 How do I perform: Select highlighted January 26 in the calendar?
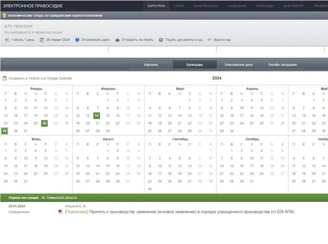(44, 123)
